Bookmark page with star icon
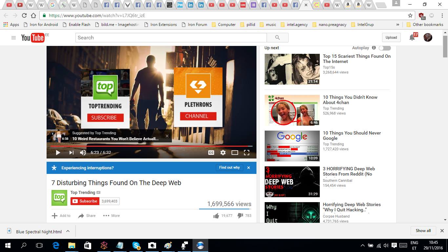 (x=410, y=15)
